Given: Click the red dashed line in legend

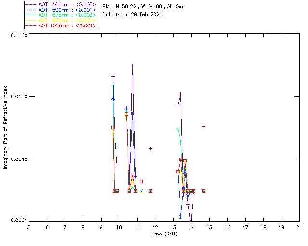Looking at the screenshot, I should click(31, 25).
